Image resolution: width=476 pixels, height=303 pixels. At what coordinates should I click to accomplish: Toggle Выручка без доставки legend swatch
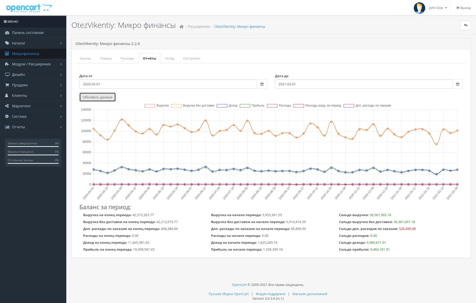click(176, 106)
